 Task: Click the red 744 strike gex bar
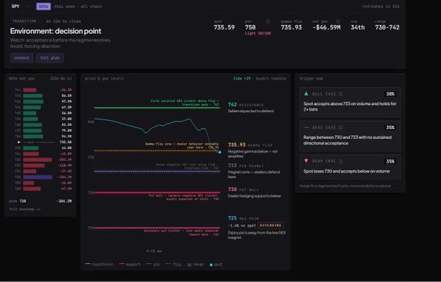click(x=30, y=90)
